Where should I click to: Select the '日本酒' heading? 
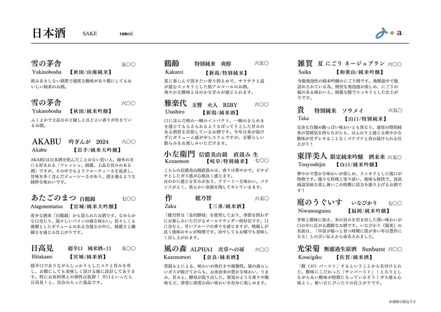pyautogui.click(x=49, y=33)
